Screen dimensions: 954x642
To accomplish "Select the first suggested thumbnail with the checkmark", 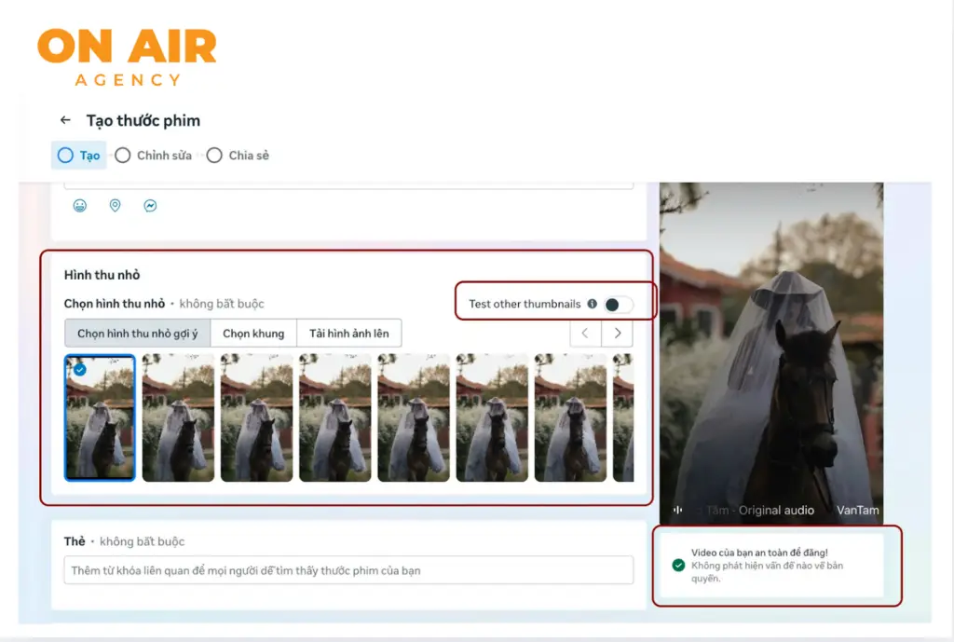I will pos(100,418).
